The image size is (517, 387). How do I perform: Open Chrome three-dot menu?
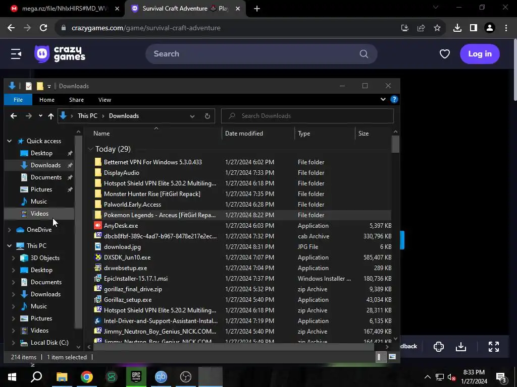506,28
